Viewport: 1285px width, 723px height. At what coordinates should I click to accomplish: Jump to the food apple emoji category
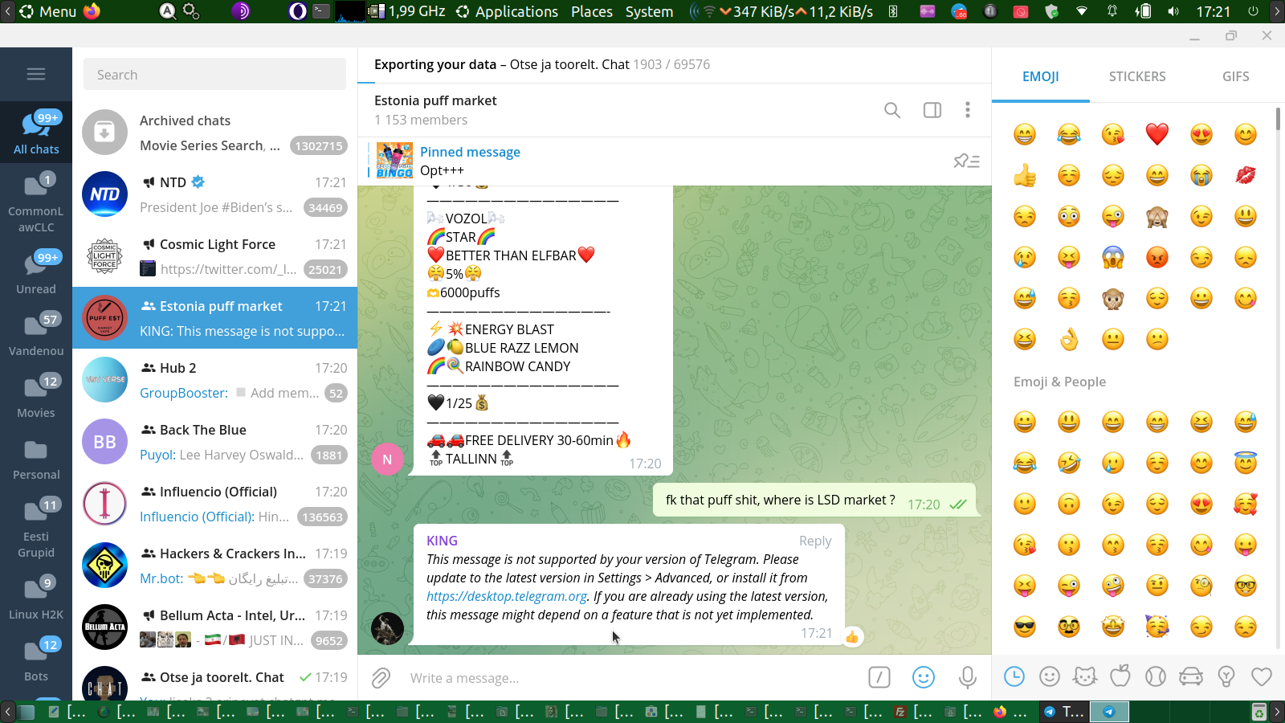click(1120, 677)
